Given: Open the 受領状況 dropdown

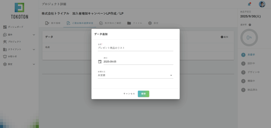Looking at the screenshot, I should pos(135,75).
